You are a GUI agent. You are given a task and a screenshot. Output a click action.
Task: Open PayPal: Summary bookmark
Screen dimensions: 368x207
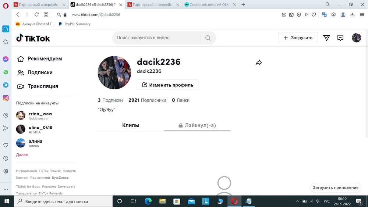(74, 24)
